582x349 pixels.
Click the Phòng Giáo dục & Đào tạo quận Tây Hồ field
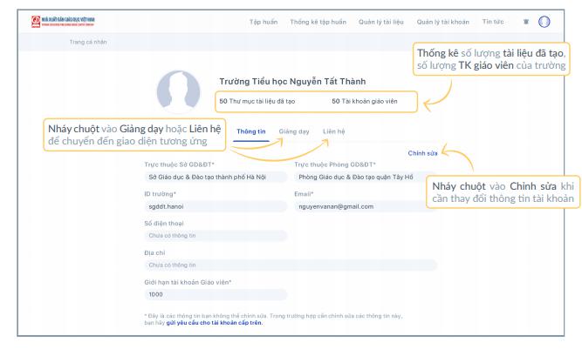(x=366, y=177)
